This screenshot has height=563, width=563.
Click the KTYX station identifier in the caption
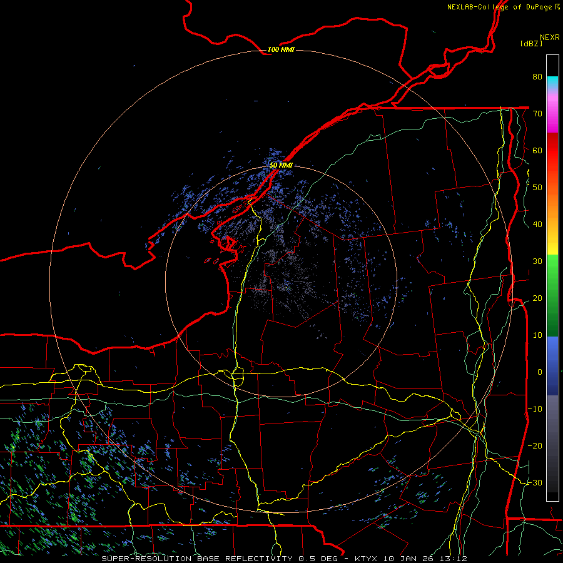click(366, 559)
